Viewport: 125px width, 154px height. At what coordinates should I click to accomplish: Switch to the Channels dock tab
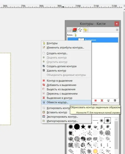coord(75,30)
